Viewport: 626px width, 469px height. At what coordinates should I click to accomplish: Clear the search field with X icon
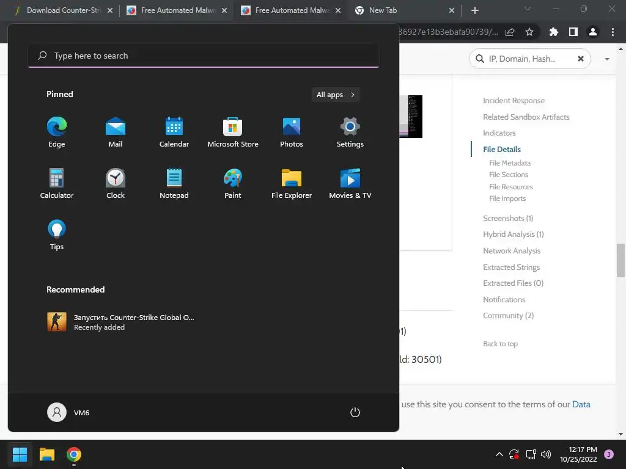coord(581,59)
